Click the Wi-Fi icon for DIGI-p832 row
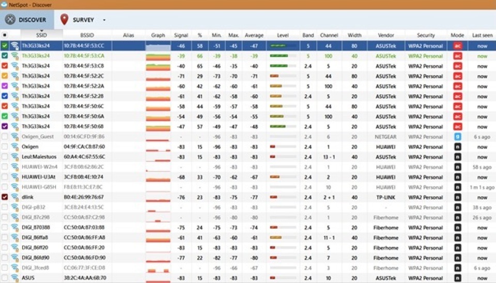496x283 pixels. [x=14, y=207]
